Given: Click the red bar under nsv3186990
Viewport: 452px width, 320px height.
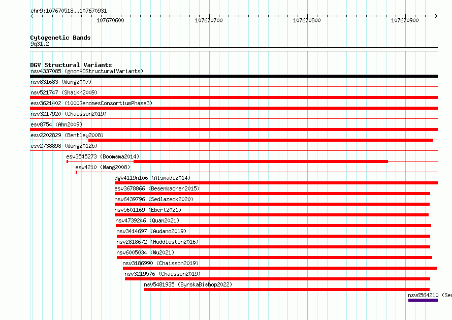Looking at the screenshot, I should click(x=280, y=268).
